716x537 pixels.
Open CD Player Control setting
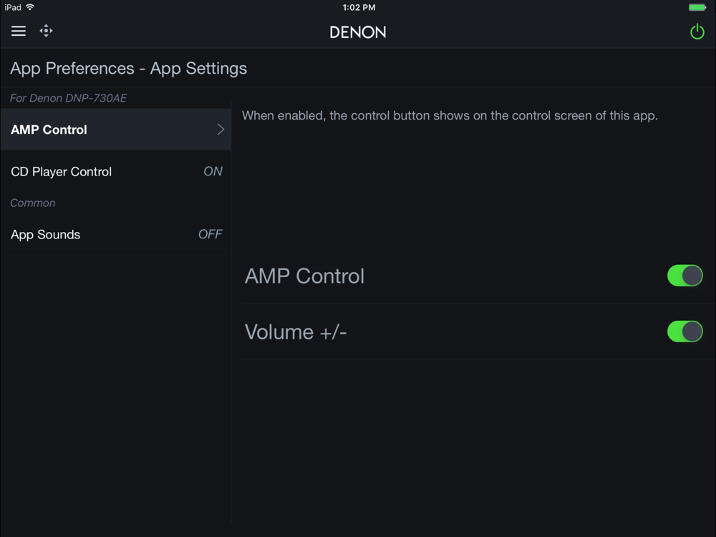(x=116, y=171)
